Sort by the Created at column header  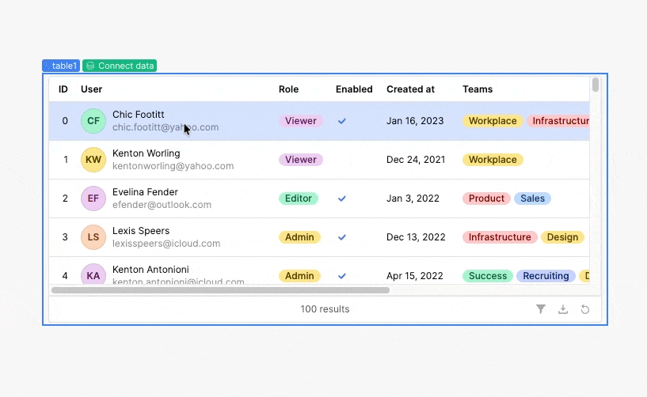(410, 89)
